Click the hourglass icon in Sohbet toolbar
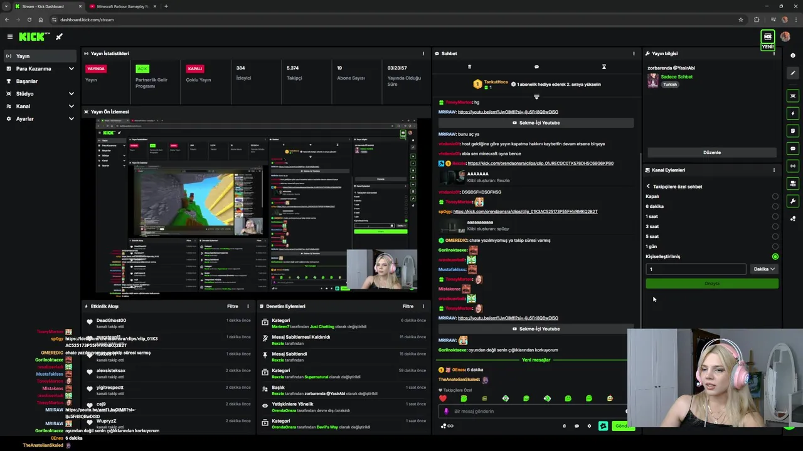Viewport: 803px width, 451px height. pos(604,67)
